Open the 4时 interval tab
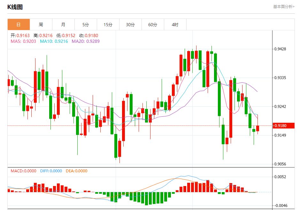Viewport: 299px width, 210px height. (x=175, y=24)
